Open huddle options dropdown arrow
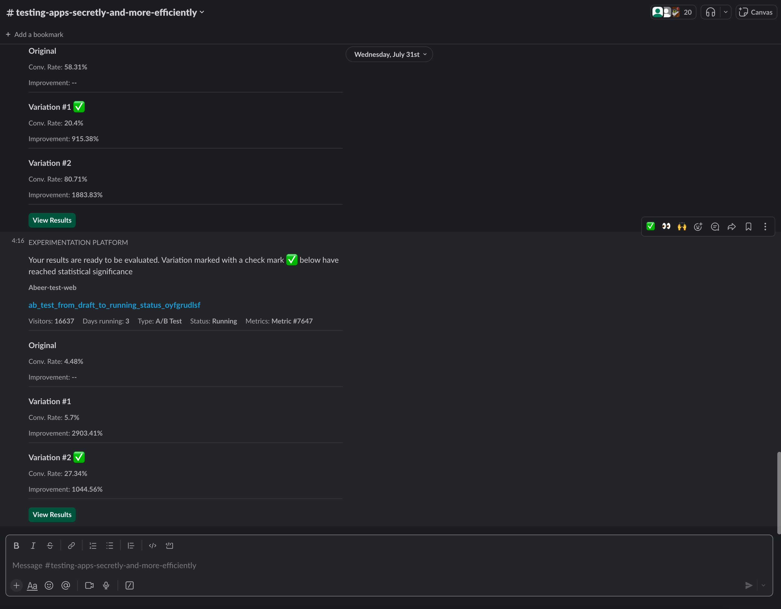The image size is (781, 609). (725, 12)
